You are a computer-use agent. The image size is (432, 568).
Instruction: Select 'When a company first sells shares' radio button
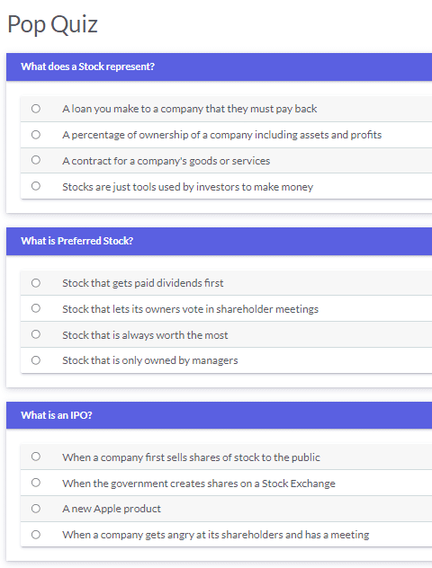tap(36, 457)
